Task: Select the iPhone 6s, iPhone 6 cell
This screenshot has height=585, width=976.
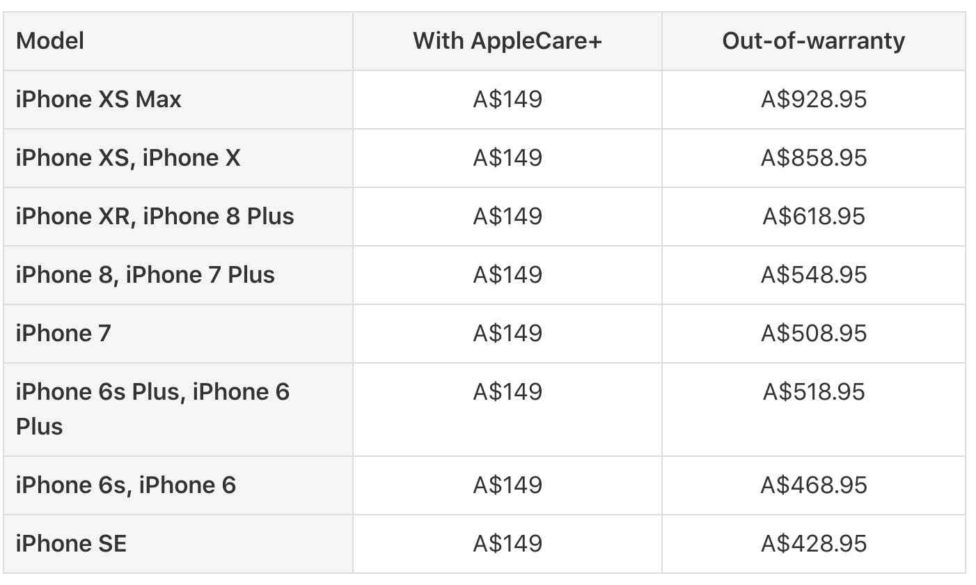Action: click(178, 485)
